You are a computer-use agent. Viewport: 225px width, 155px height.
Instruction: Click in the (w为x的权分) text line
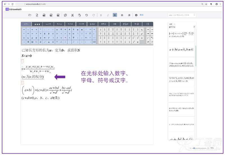(33, 77)
